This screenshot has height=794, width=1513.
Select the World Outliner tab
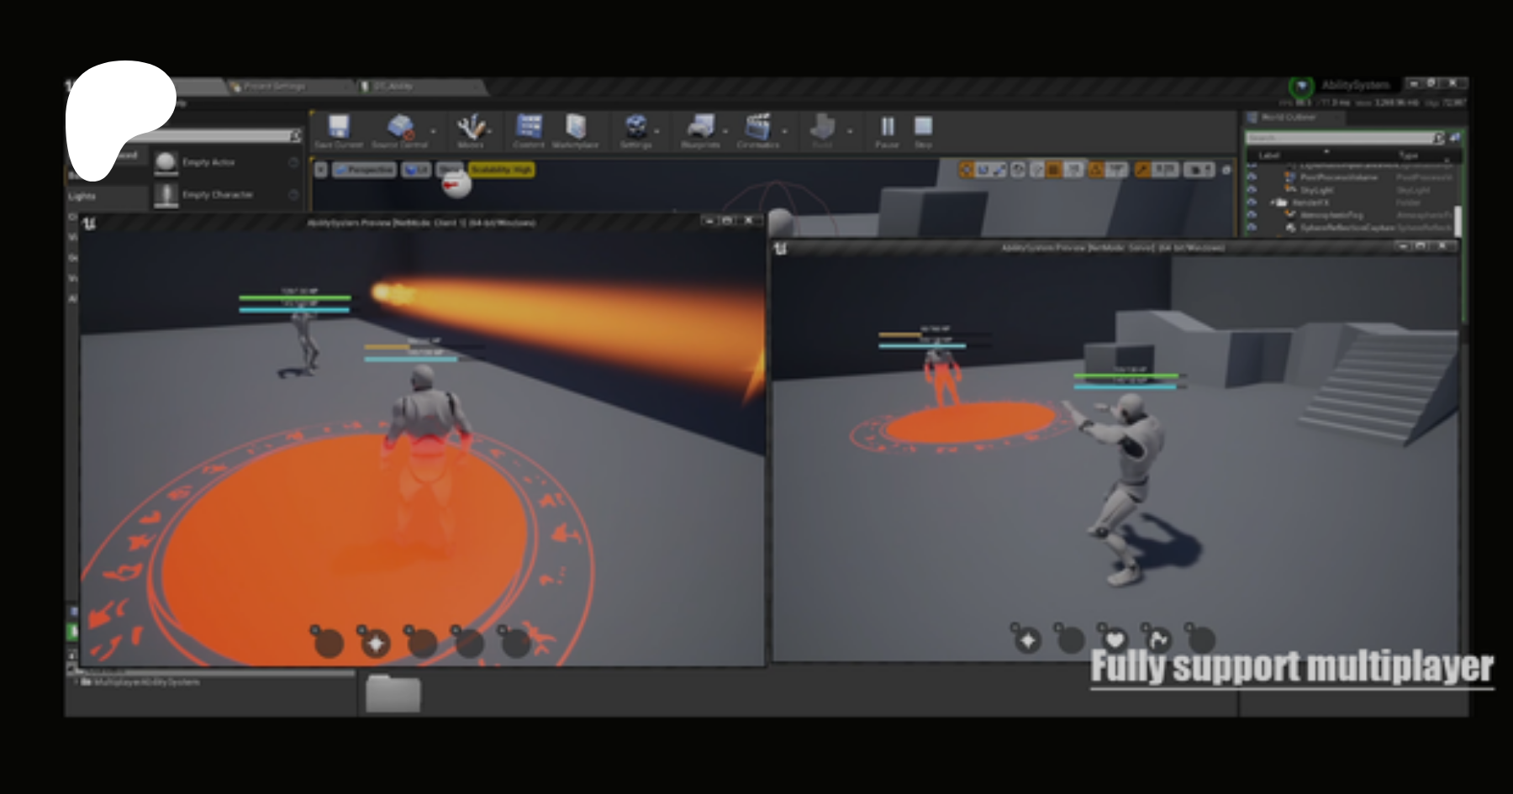1286,118
